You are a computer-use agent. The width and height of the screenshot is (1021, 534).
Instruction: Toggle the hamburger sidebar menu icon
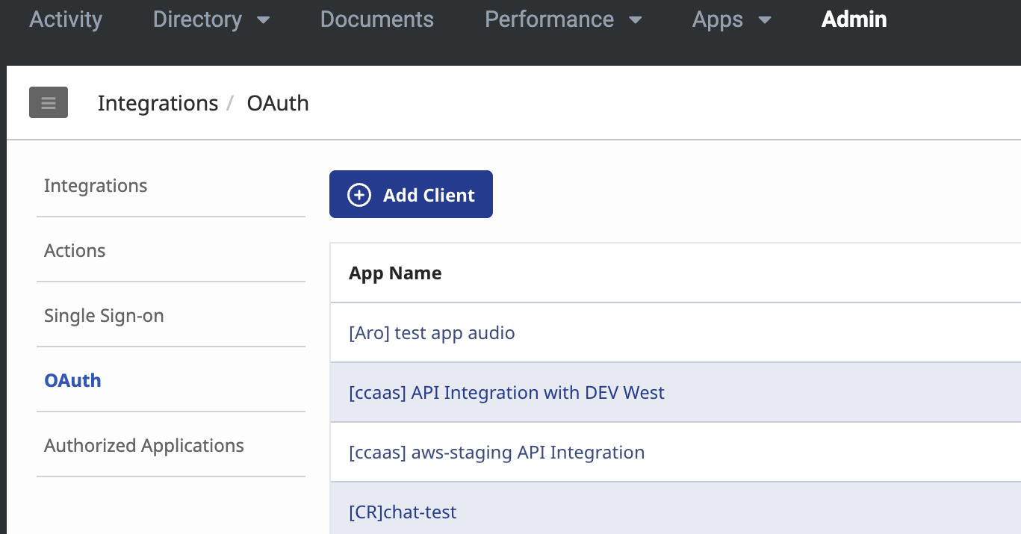click(x=49, y=103)
